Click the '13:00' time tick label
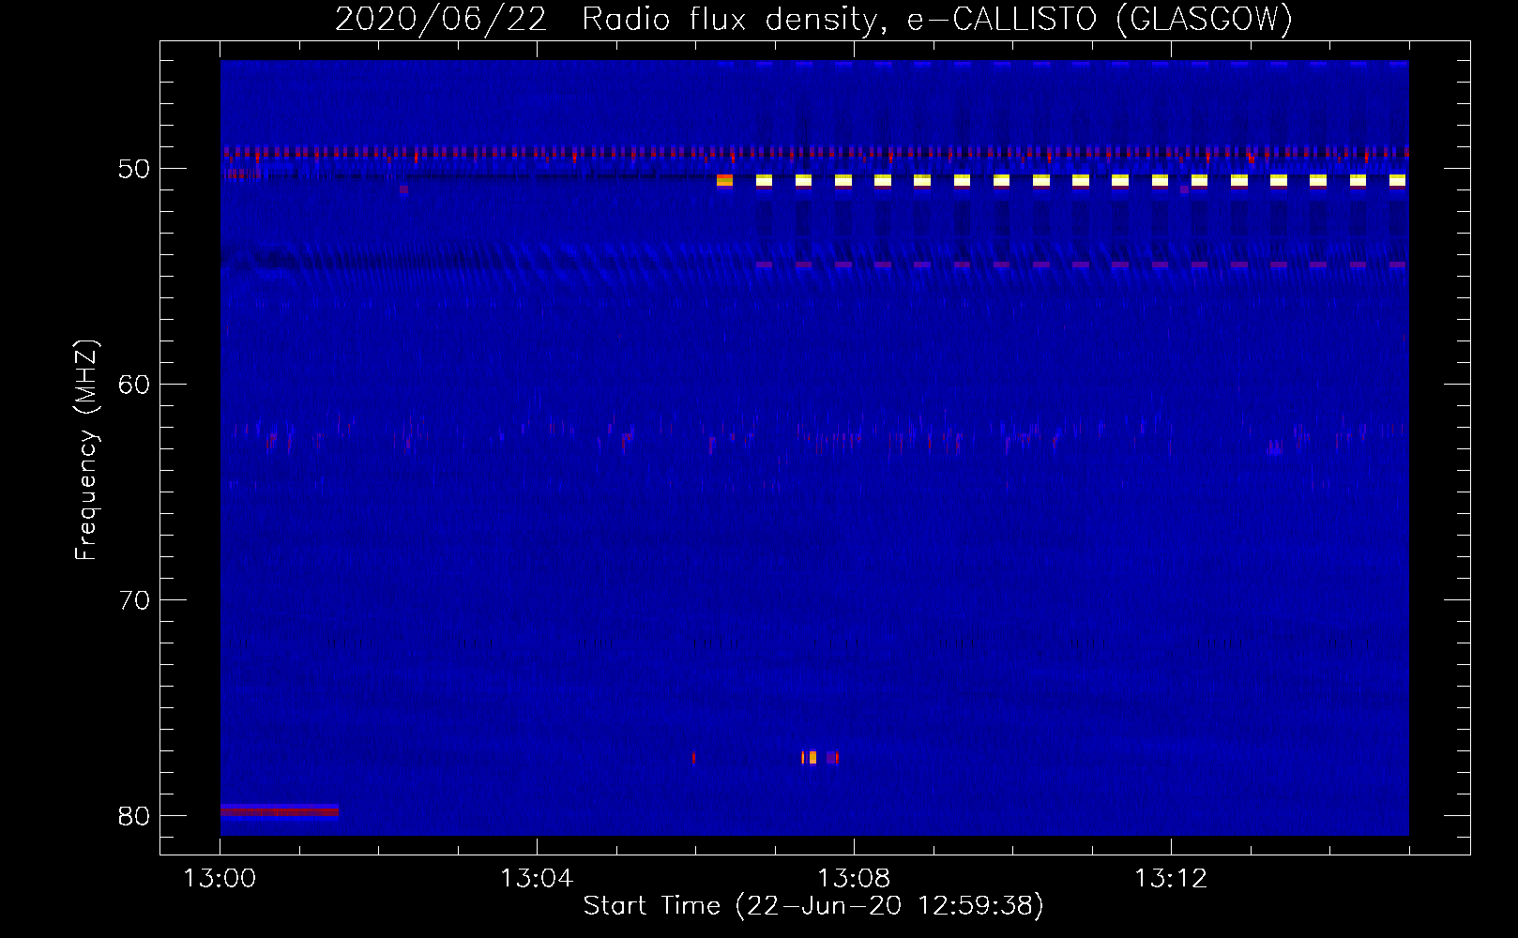 (220, 879)
